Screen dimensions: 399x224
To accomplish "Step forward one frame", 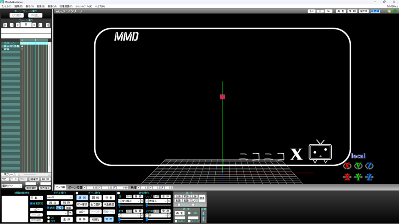I will (34, 25).
